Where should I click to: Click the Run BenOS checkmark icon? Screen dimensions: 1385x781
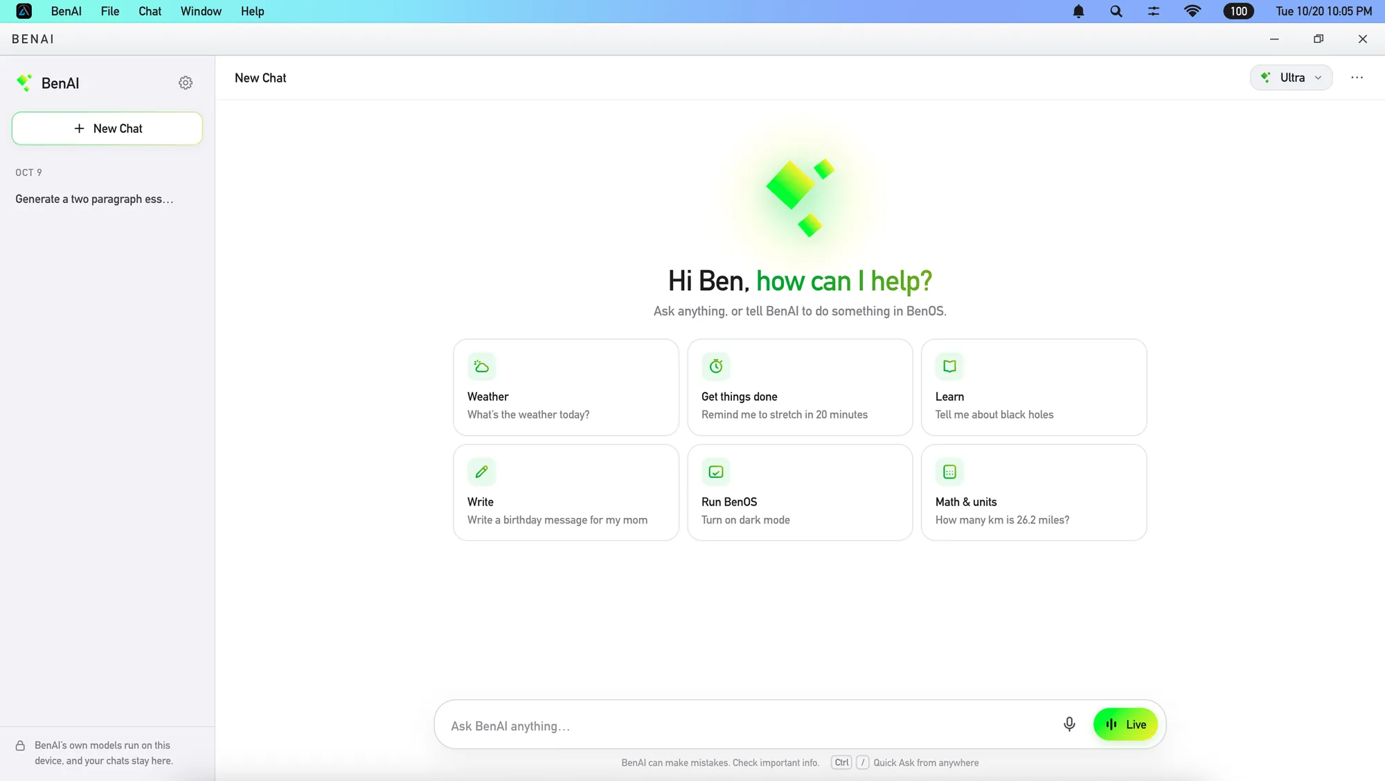(x=716, y=472)
